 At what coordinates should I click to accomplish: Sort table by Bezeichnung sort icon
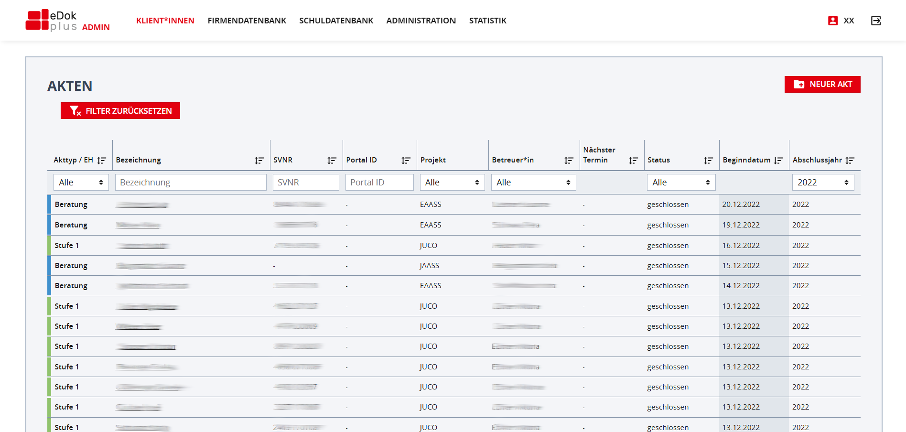[259, 161]
